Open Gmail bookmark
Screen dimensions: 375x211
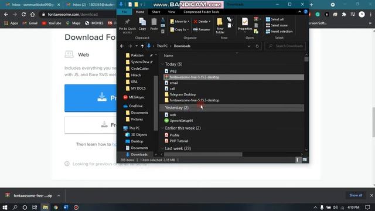click(30, 23)
